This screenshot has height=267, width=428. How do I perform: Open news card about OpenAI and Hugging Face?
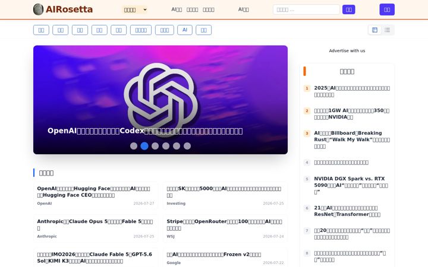(x=96, y=196)
